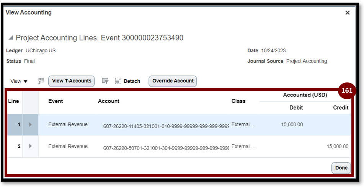Expand details for line 2
364x187 pixels.
coord(30,146)
